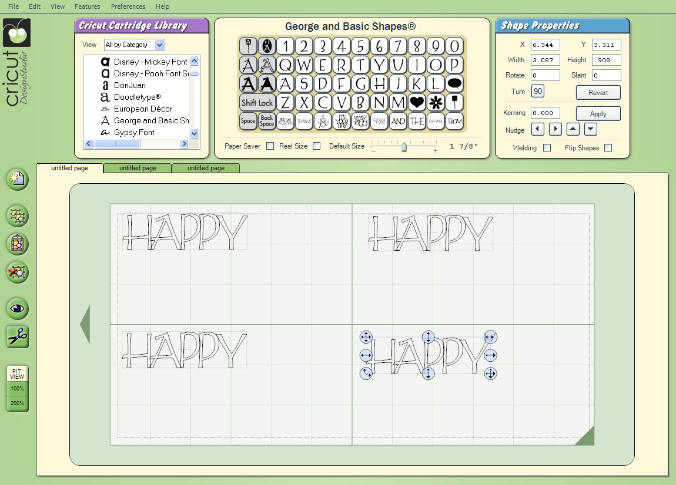
Task: Insert the number 5 key
Action: click(360, 46)
